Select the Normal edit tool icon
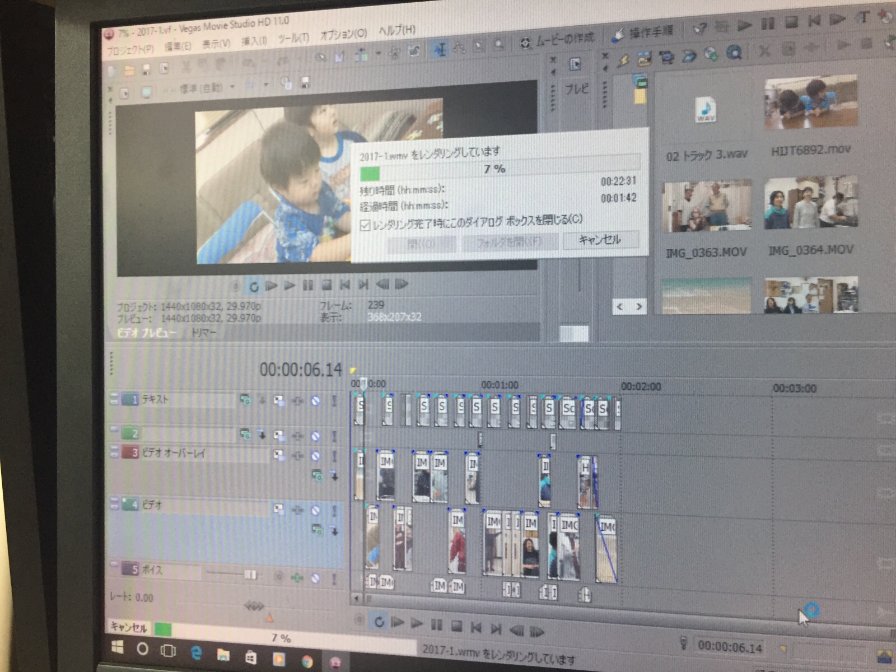 point(440,50)
